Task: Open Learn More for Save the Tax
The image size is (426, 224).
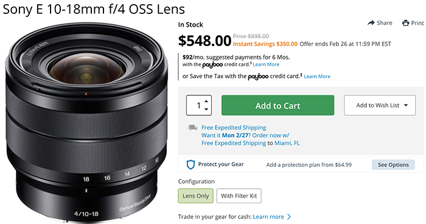Action: 317,76
